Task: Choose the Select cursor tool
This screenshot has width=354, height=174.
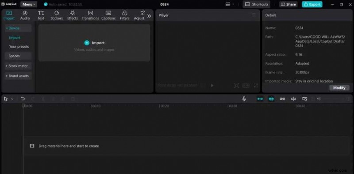Action: click(6, 99)
